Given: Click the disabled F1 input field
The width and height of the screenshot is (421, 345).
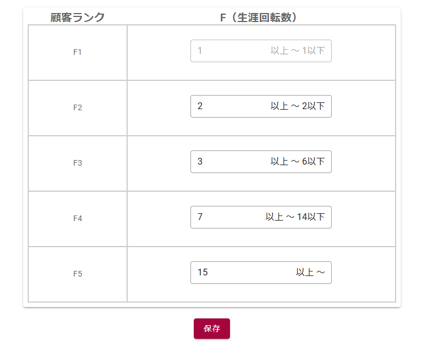Looking at the screenshot, I should coord(226,51).
